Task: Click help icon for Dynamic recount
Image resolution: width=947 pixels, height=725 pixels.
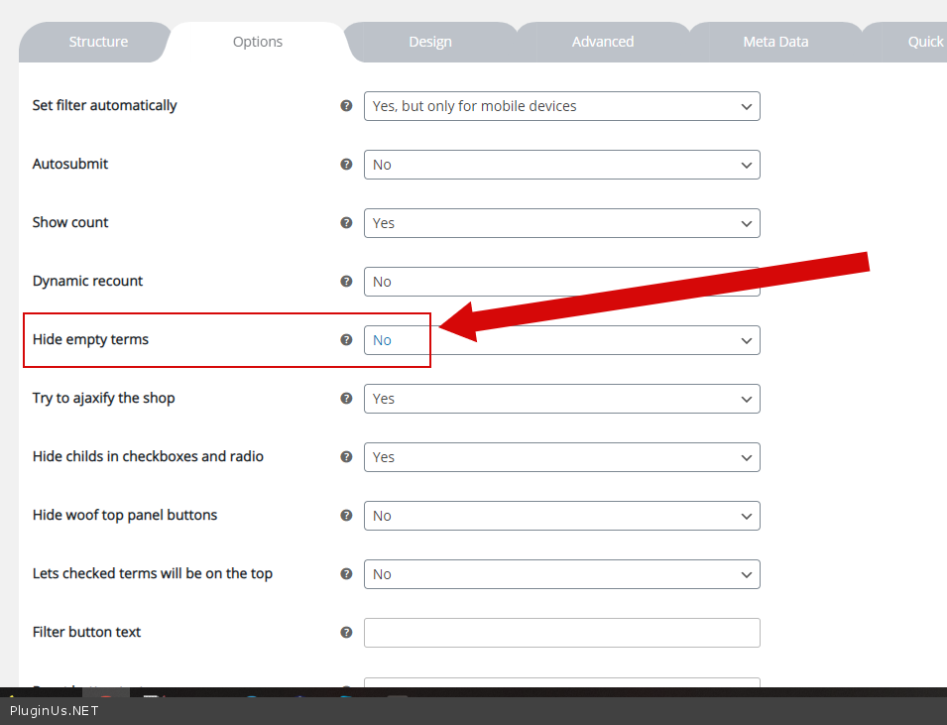Action: pyautogui.click(x=346, y=281)
